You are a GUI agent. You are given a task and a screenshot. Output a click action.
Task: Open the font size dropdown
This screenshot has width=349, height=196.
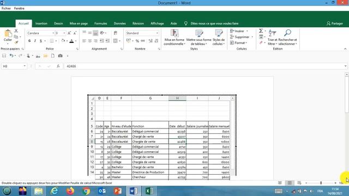64,33
